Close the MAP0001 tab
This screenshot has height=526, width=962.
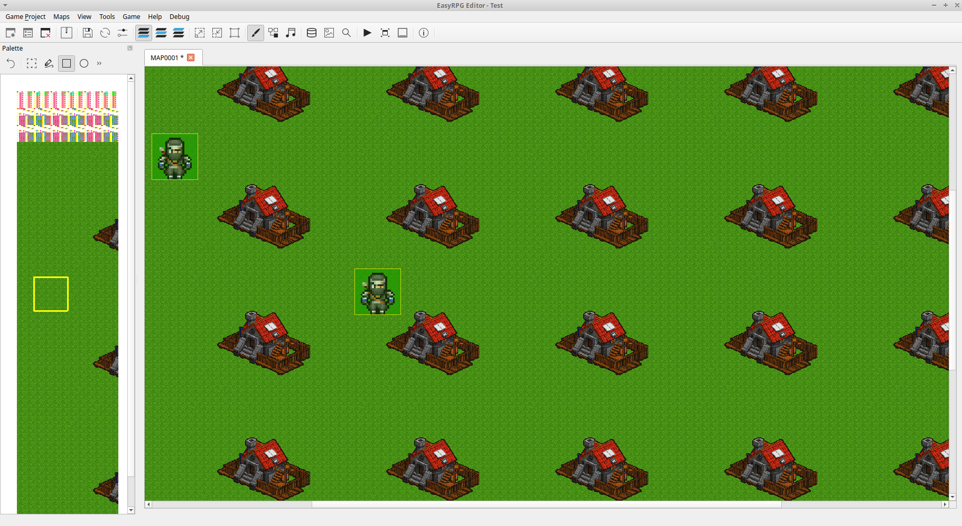pos(191,58)
